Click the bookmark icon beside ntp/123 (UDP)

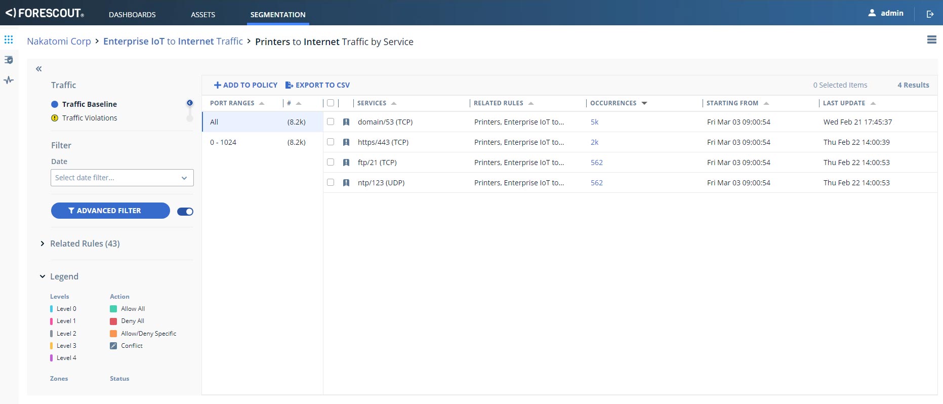[346, 183]
